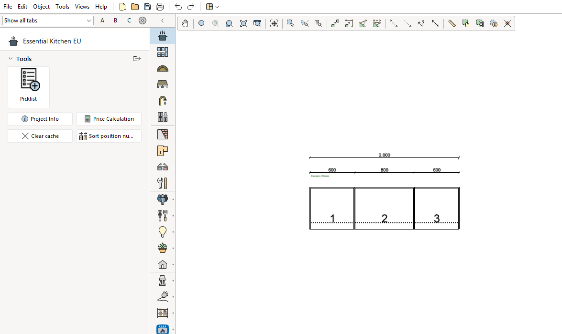Open the semicircle arch catalog tab
Screen dimensions: 562x334
[162, 69]
